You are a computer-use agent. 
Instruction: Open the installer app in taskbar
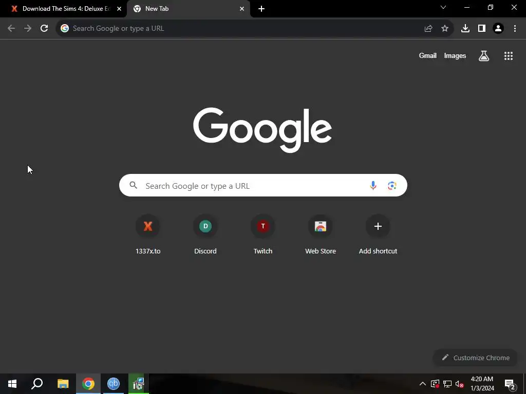pos(138,384)
